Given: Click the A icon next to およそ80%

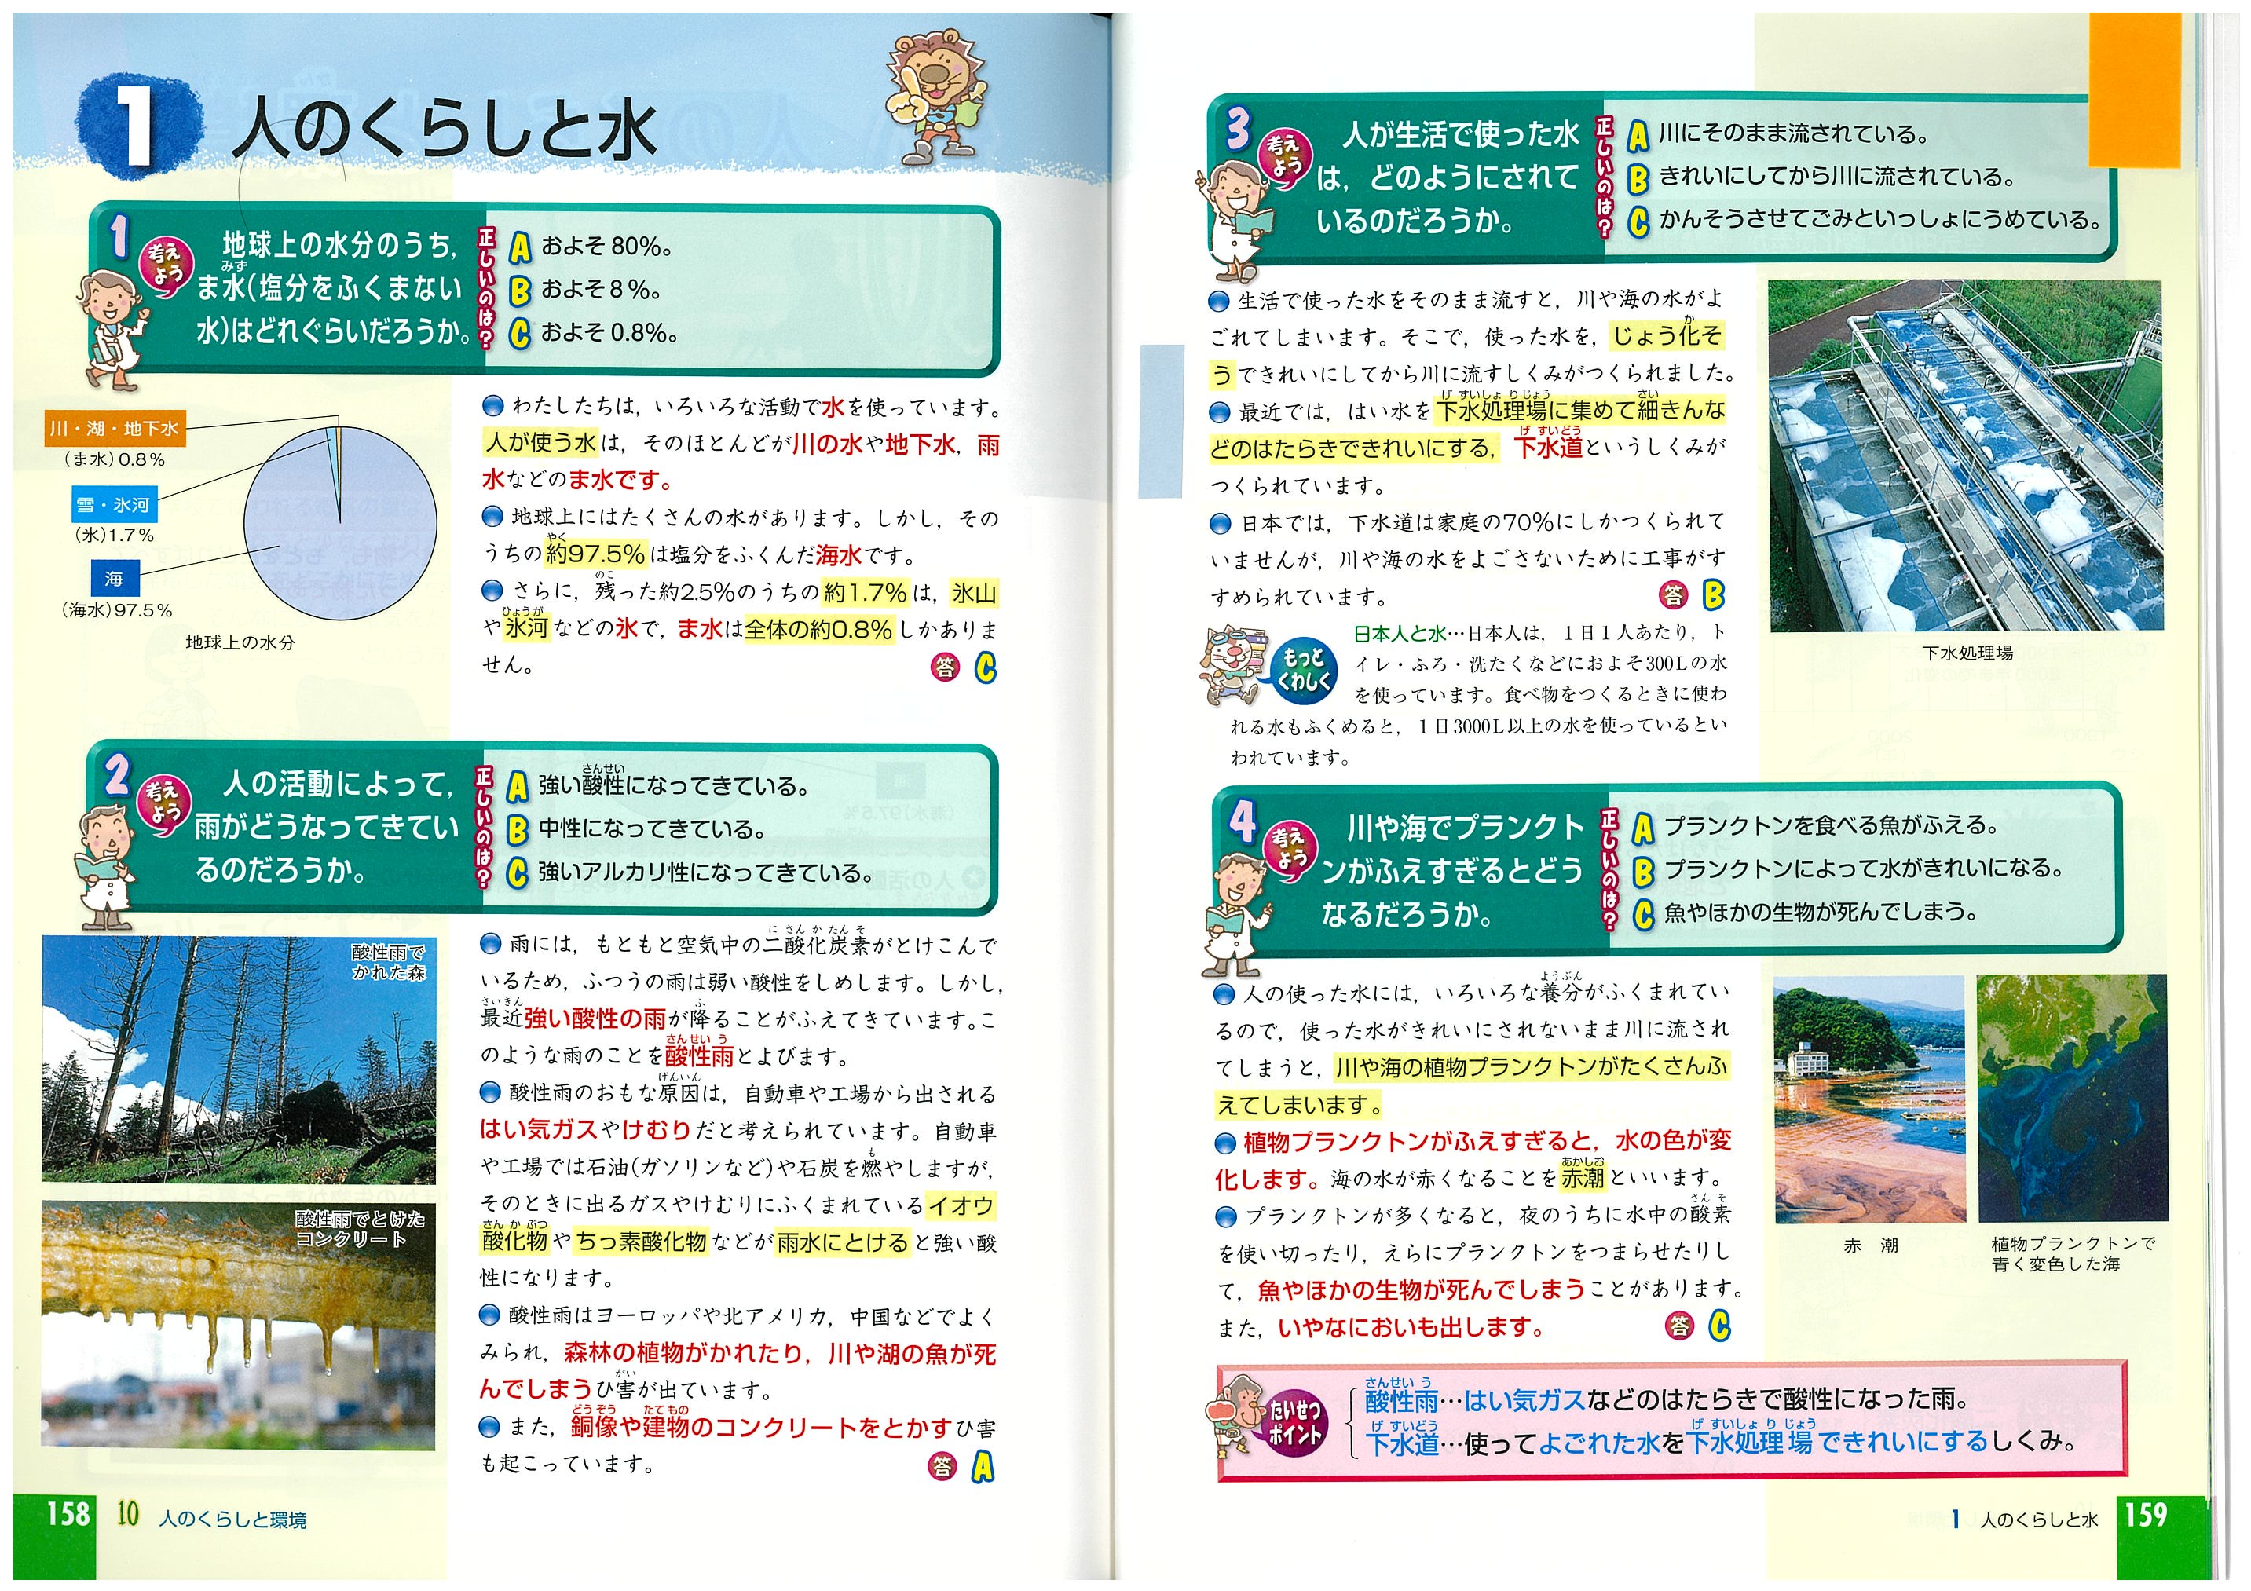Looking at the screenshot, I should click(520, 248).
